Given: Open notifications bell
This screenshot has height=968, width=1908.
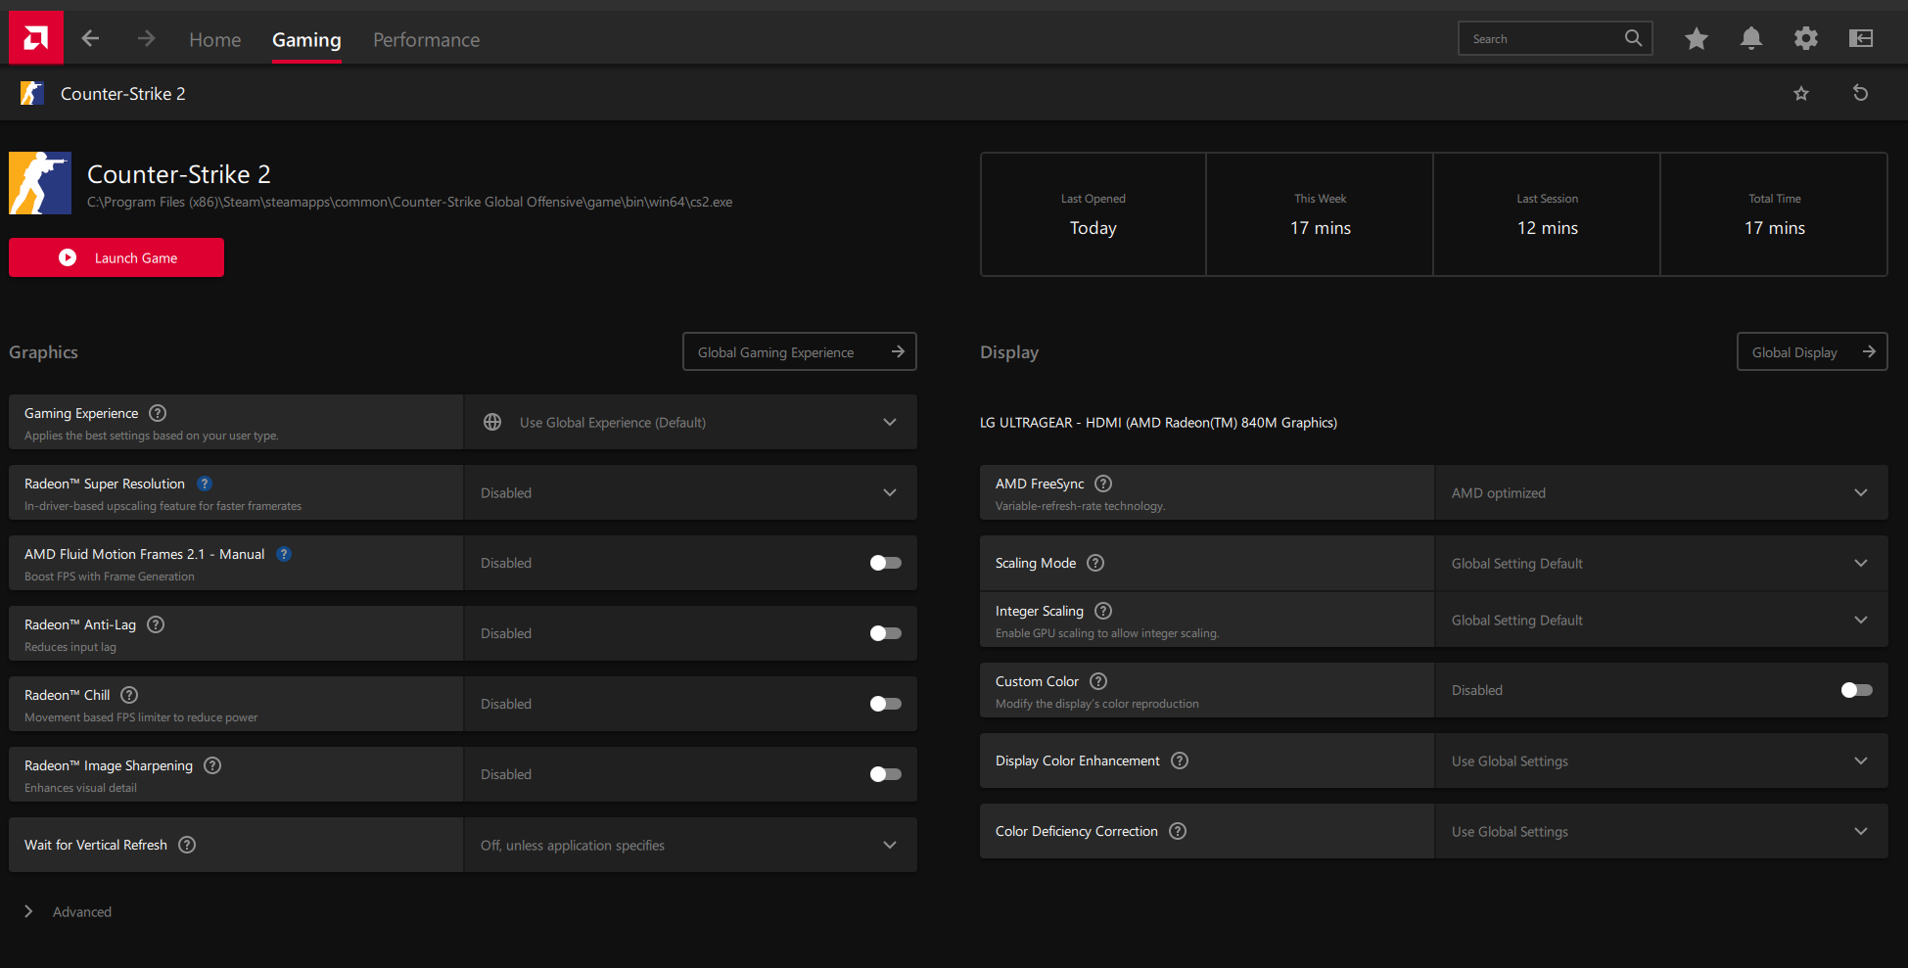Looking at the screenshot, I should [x=1751, y=38].
